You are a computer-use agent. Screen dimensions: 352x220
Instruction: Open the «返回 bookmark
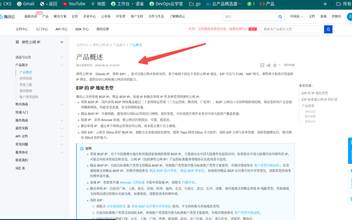[x=48, y=4]
